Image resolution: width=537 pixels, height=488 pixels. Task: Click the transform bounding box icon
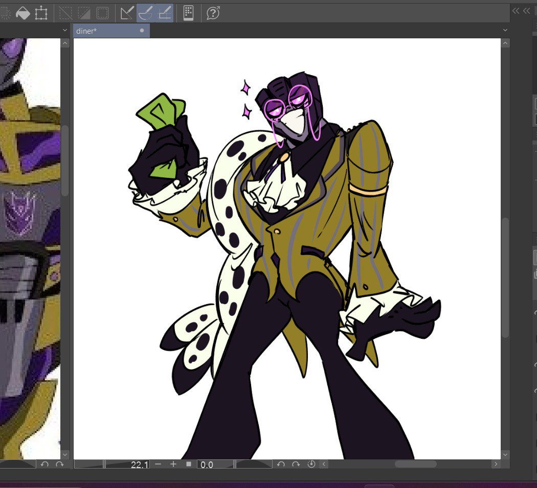click(41, 13)
